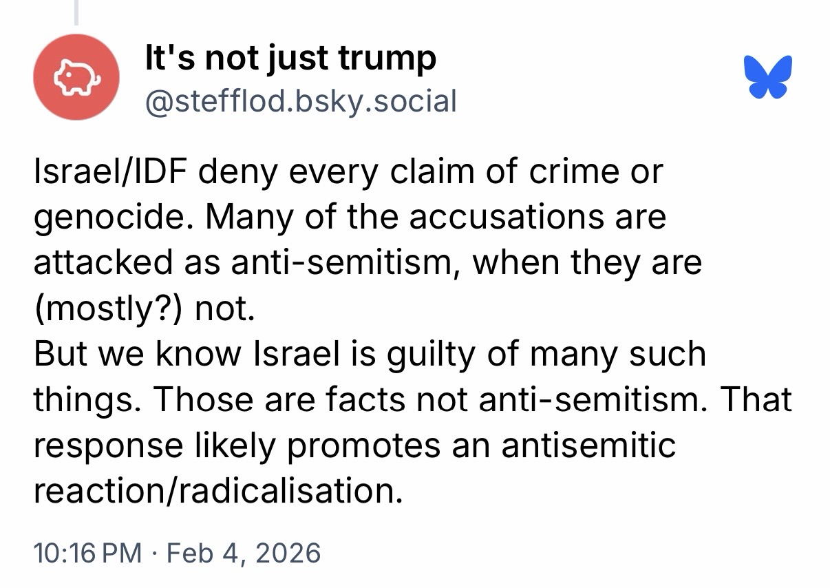Click the 10:16 PM timestamp
This screenshot has height=588, width=830.
click(x=87, y=553)
